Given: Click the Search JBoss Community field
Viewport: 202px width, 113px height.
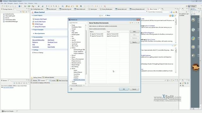Looking at the screenshot, I should 158,12.
